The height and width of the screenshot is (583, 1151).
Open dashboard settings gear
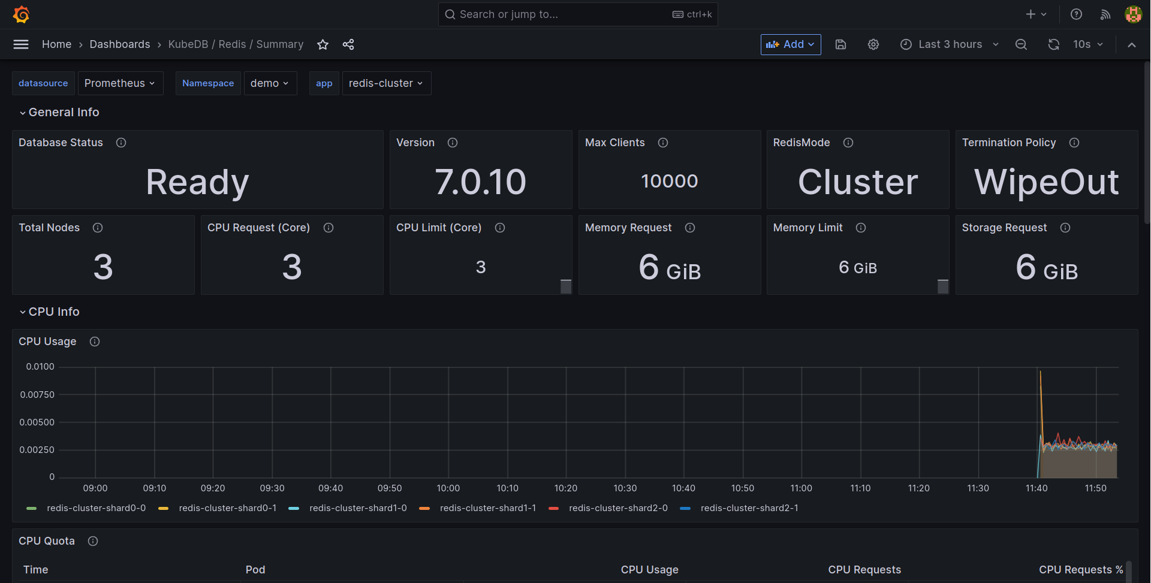pos(873,44)
